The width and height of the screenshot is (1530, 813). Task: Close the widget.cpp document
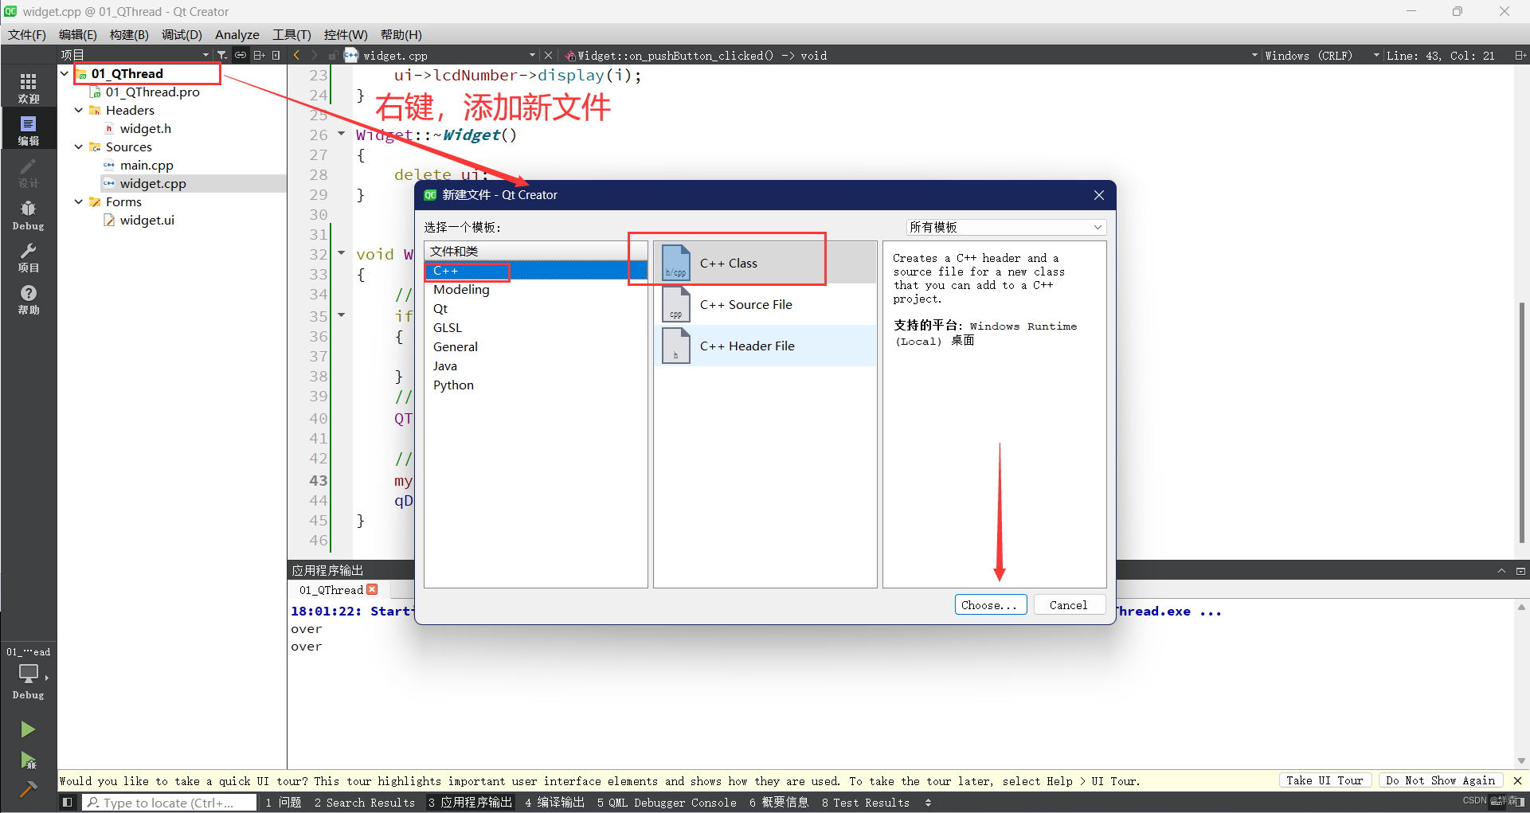(x=548, y=55)
